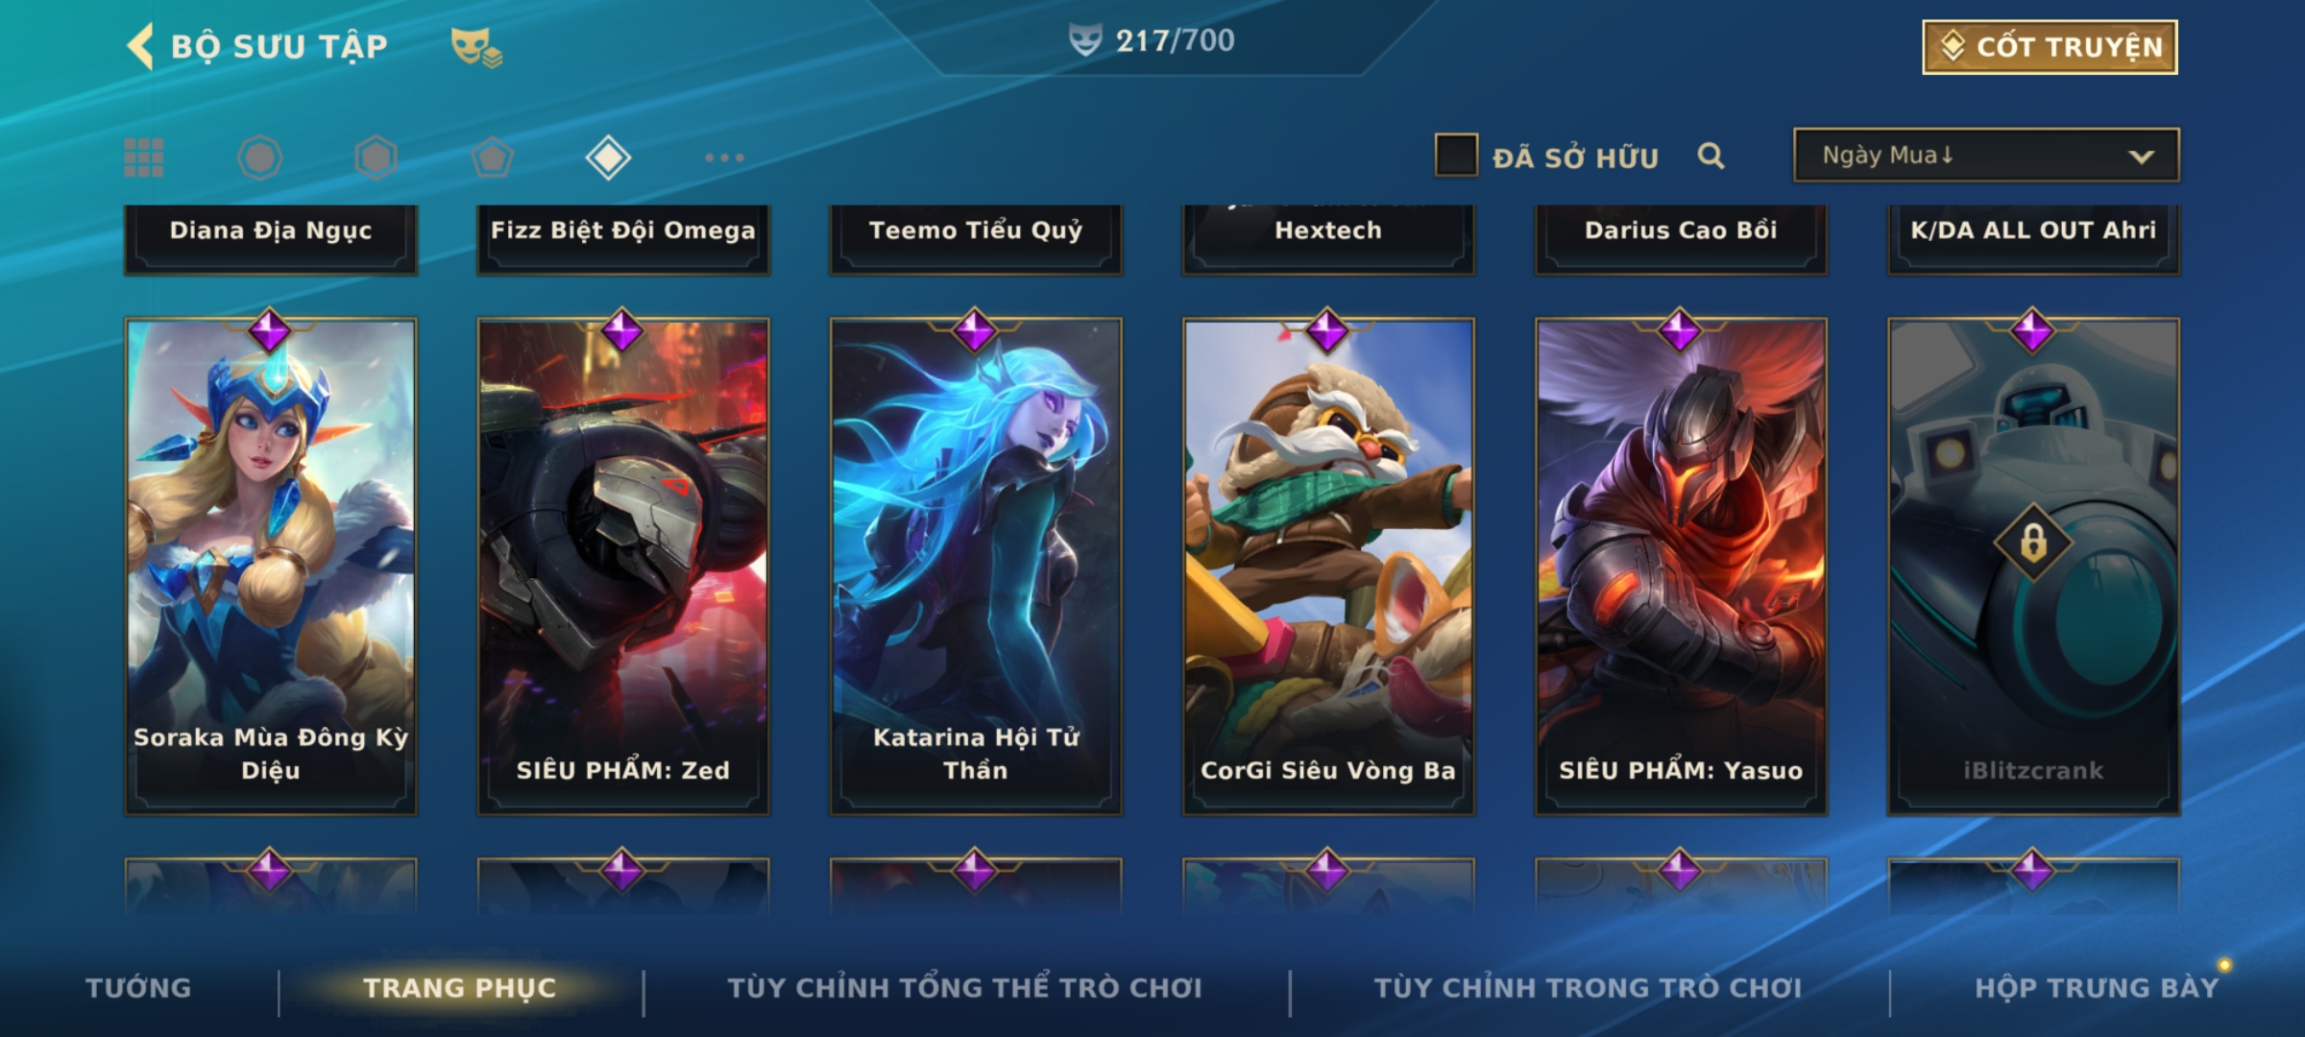Open the gold mask and coins icon
Screen dimensions: 2305x1037
click(x=476, y=47)
